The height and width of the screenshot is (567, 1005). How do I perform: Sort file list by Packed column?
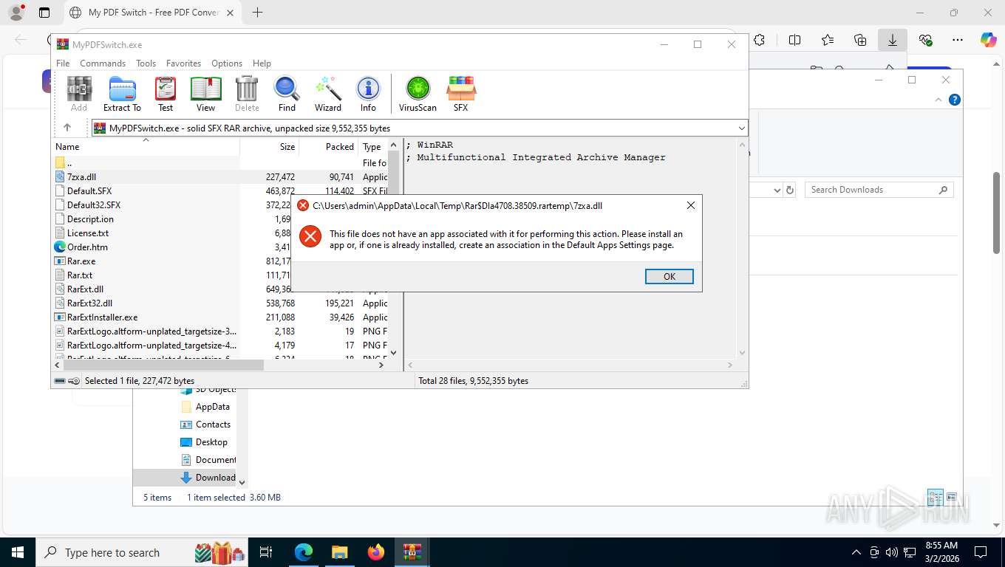pos(329,146)
